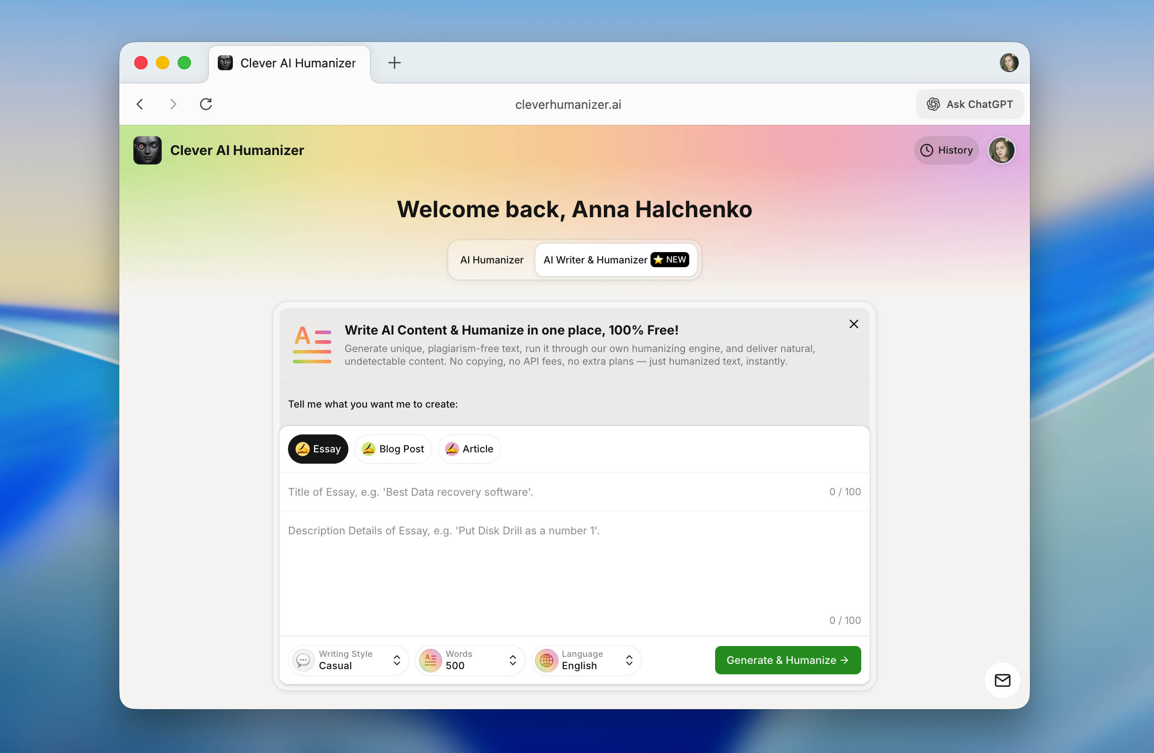This screenshot has width=1154, height=753.
Task: Select the AI Writer & Humanizer tab
Action: pyautogui.click(x=616, y=260)
